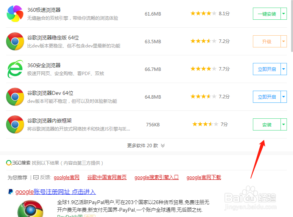Click 立即开启 for 360安全浏览器
Image resolution: width=293 pixels, height=217 pixels.
pyautogui.click(x=267, y=69)
